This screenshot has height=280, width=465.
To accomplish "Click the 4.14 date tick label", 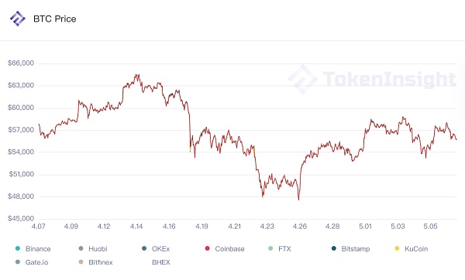I will coord(136,227).
